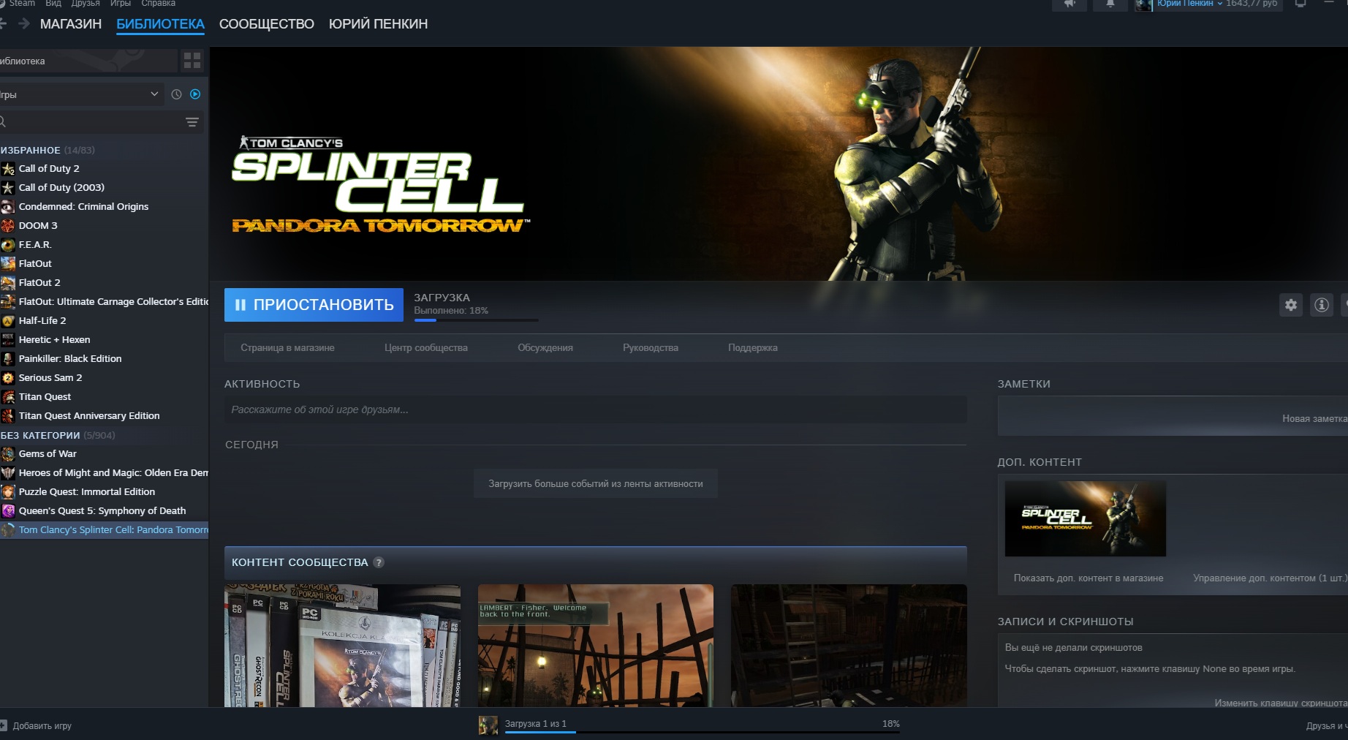The width and height of the screenshot is (1348, 740).
Task: Open the Lambert dialogue community screenshot
Action: (x=596, y=645)
